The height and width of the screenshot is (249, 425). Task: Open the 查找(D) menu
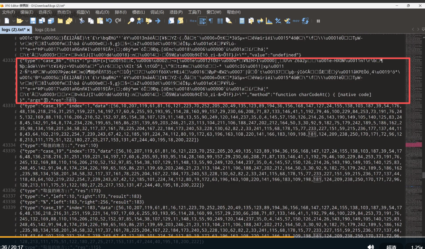[64, 12]
